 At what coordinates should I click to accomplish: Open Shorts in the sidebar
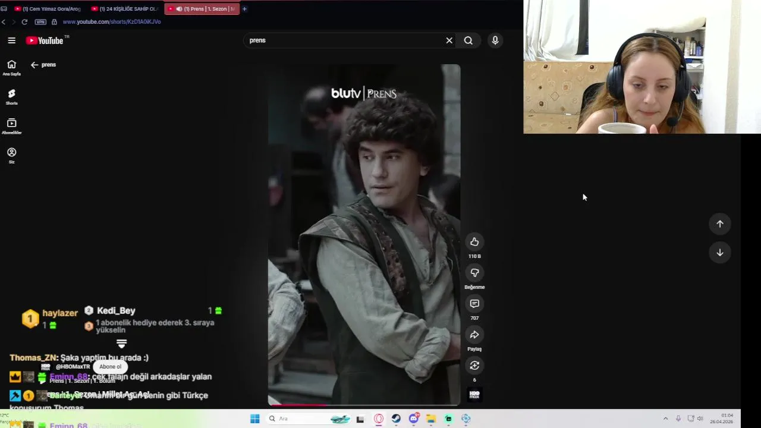(11, 97)
